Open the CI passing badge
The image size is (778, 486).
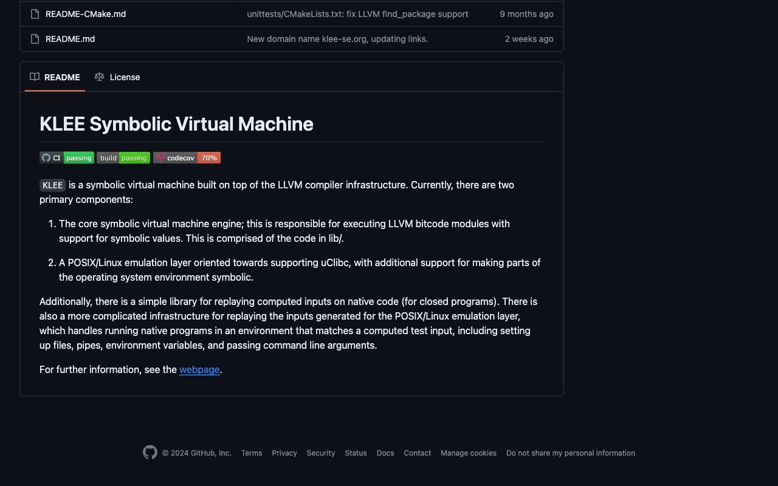coord(67,158)
